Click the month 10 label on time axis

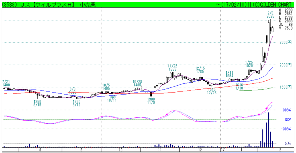[x=121, y=150]
